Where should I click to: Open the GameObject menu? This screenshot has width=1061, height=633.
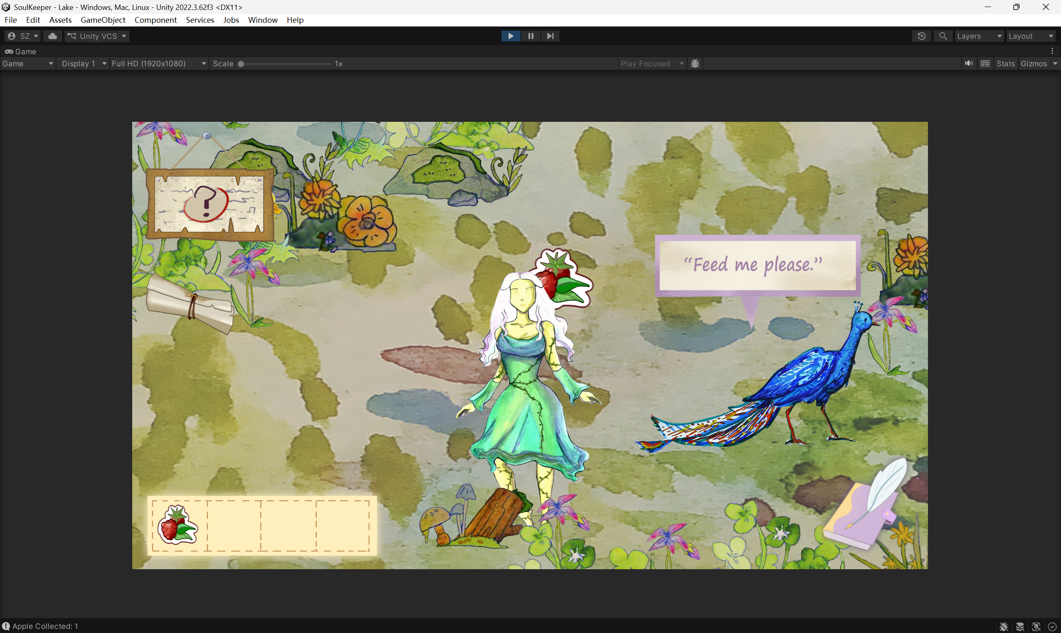103,20
